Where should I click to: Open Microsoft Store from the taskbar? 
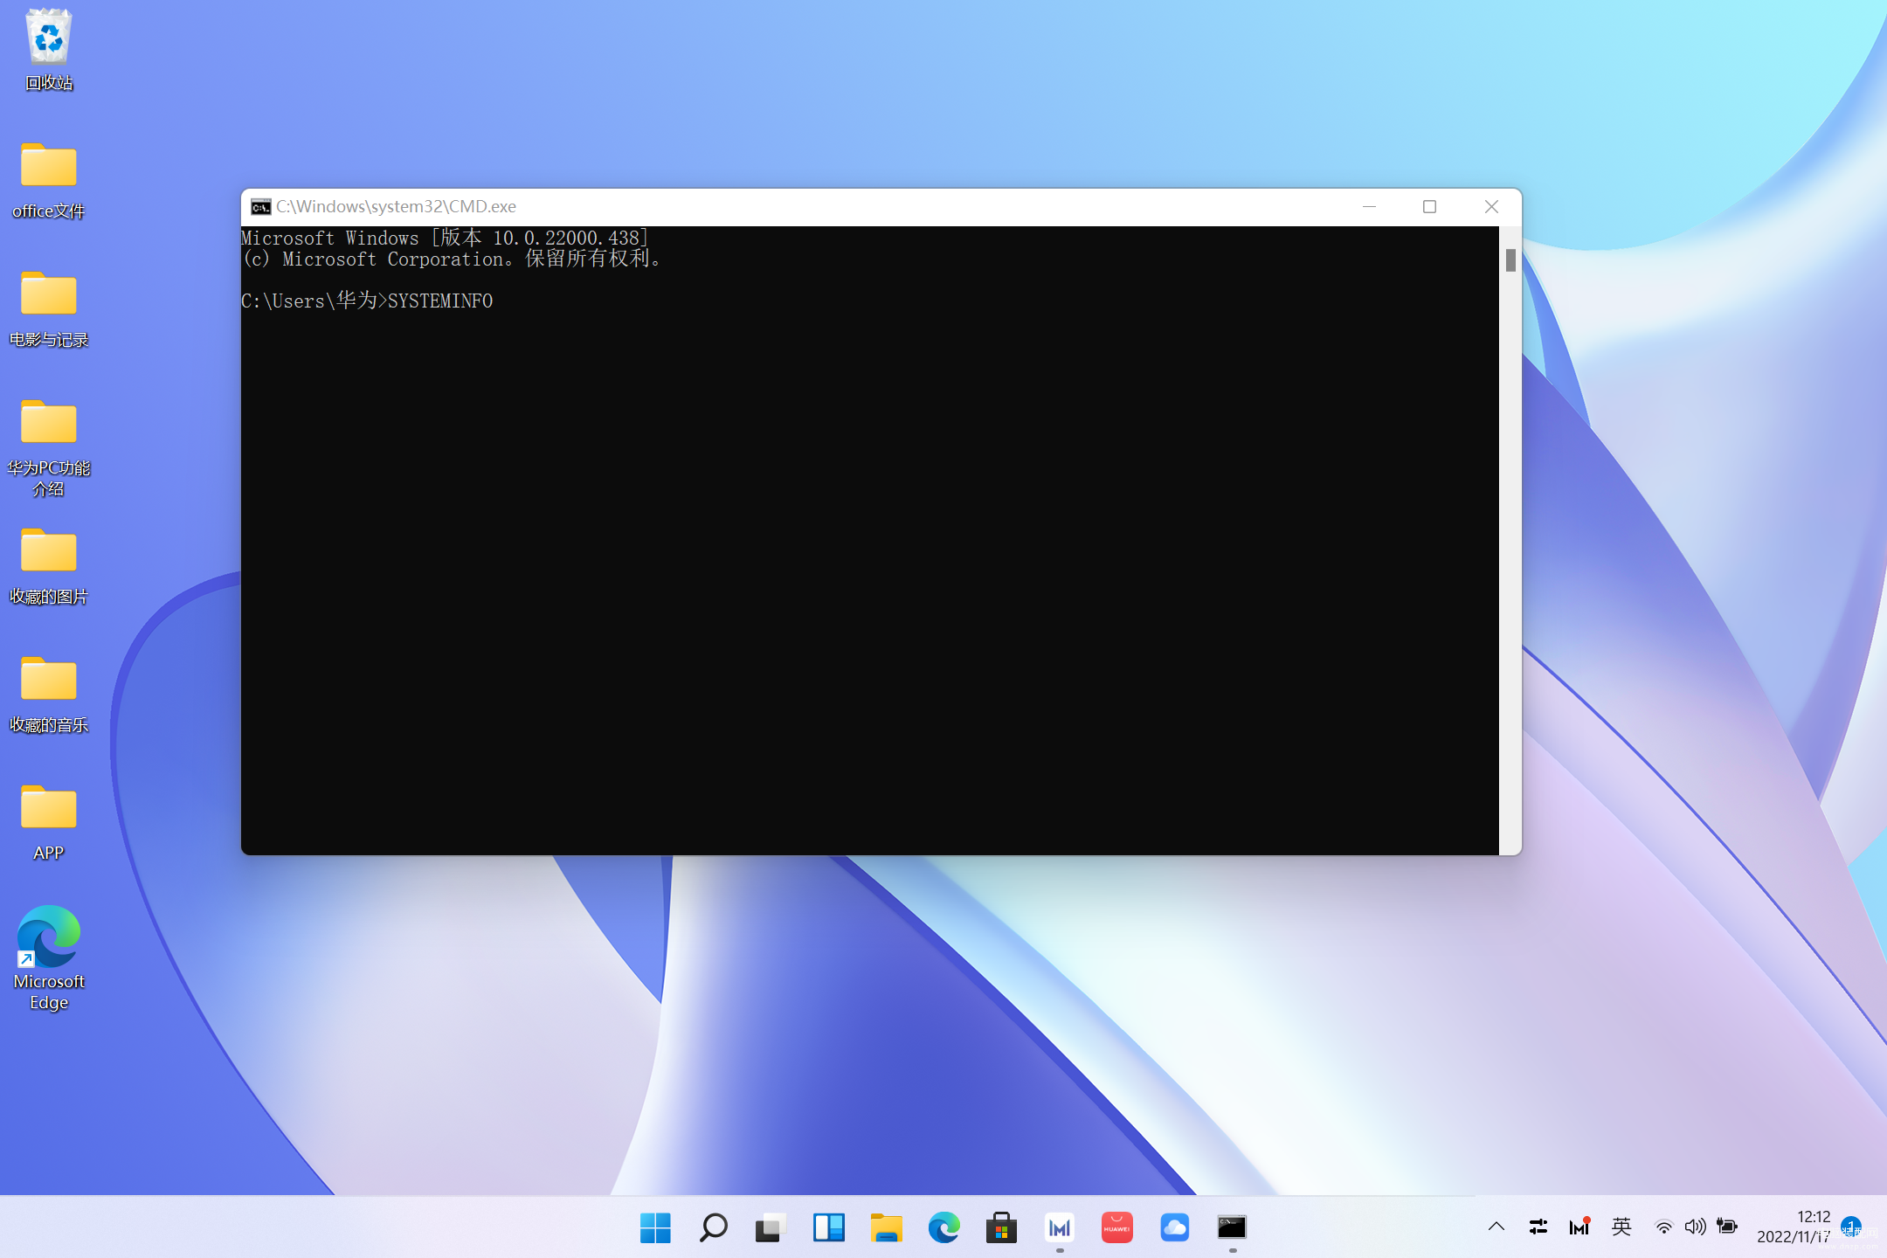click(x=1001, y=1227)
